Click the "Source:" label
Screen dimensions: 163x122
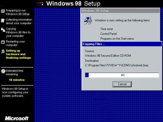(x=90, y=51)
